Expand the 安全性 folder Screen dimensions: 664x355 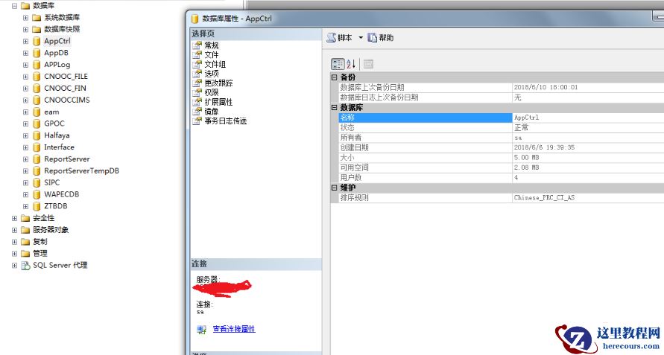click(14, 218)
